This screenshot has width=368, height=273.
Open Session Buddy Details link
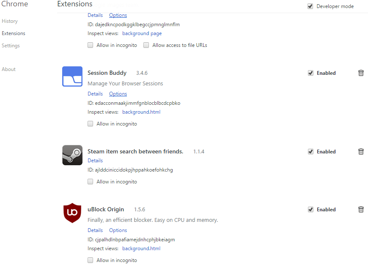click(x=95, y=93)
